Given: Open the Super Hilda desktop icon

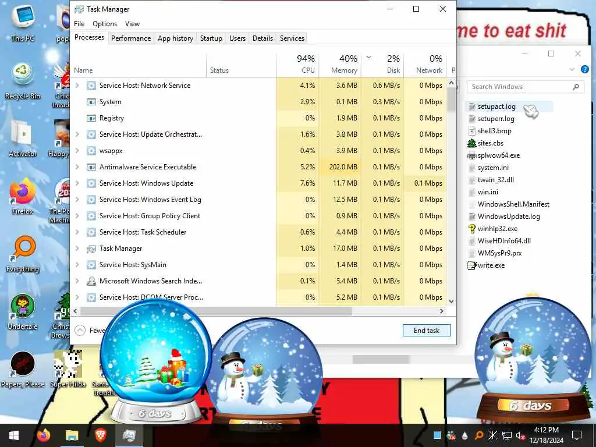Looking at the screenshot, I should pos(68,368).
